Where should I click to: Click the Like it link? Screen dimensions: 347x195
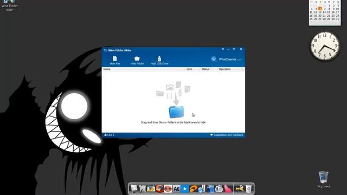tap(109, 135)
